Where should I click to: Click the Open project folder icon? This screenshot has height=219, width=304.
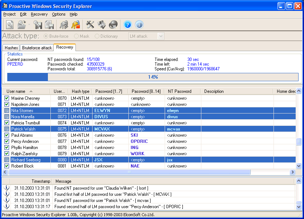click(21, 25)
